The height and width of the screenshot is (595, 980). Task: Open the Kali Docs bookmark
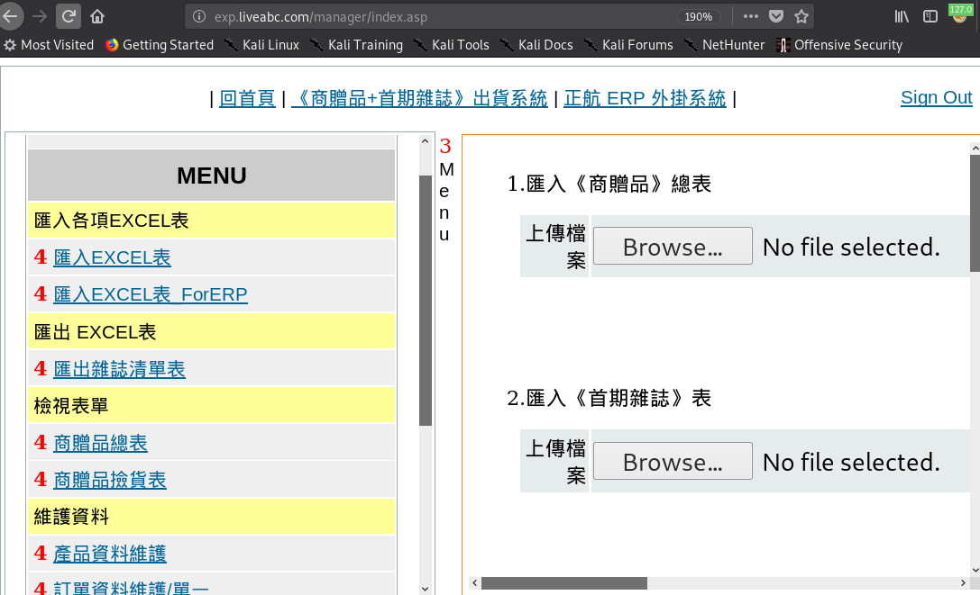[536, 45]
